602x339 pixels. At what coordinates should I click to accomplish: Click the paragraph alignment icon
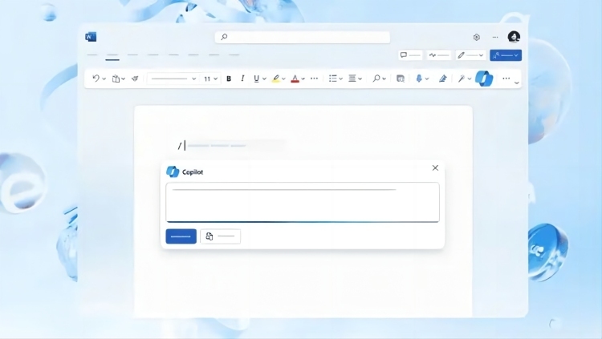[x=352, y=79]
